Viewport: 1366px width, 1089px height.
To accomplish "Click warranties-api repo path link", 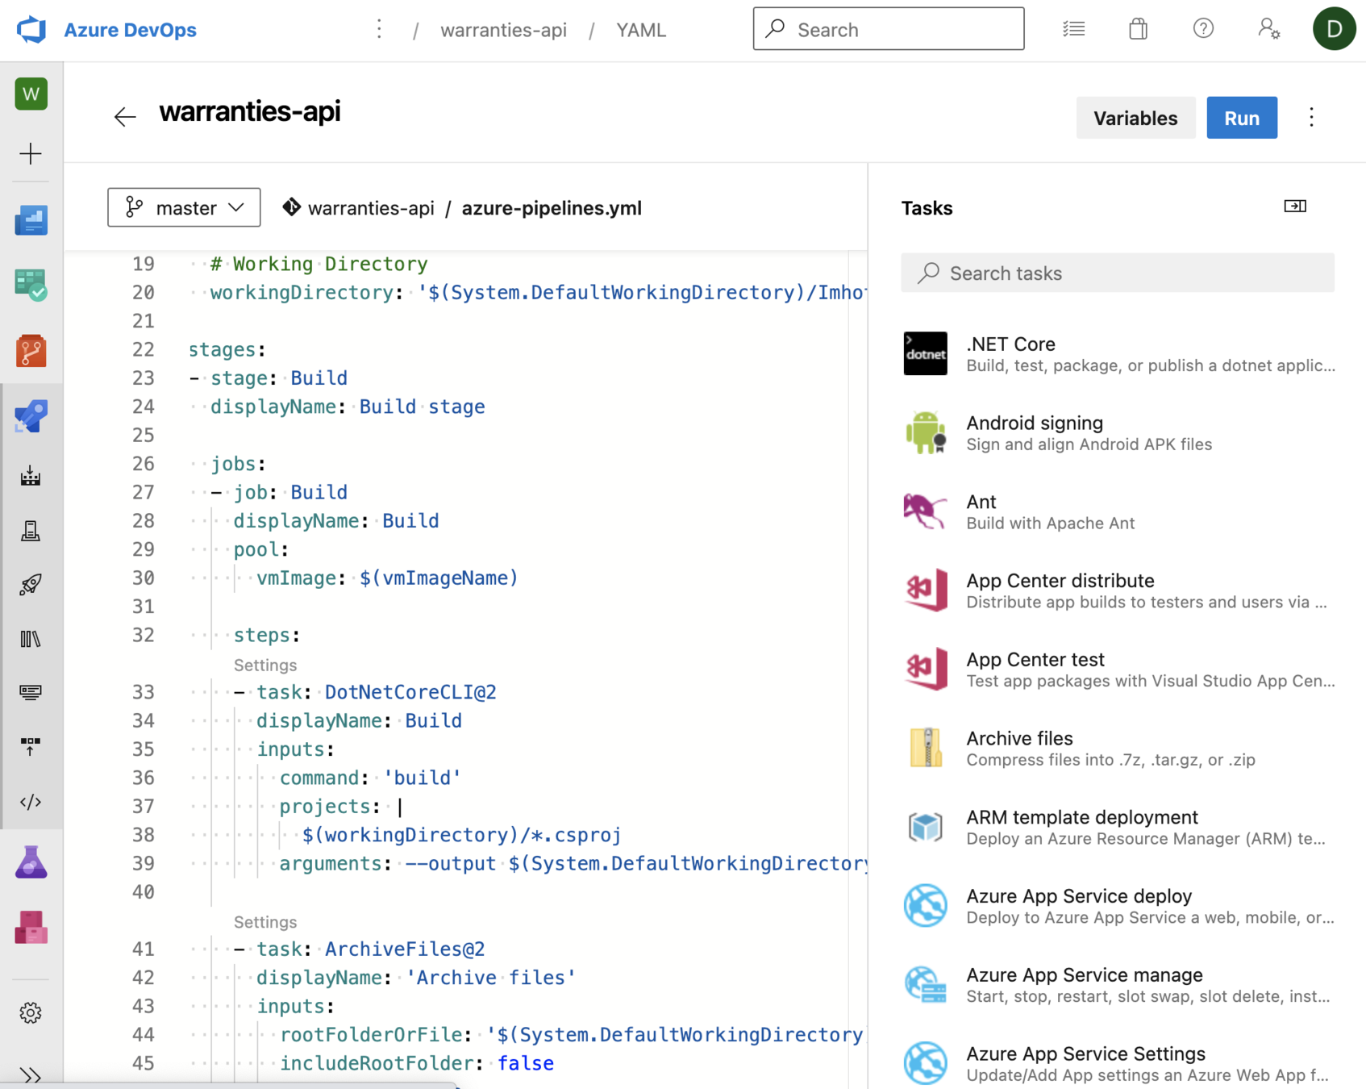I will click(371, 208).
